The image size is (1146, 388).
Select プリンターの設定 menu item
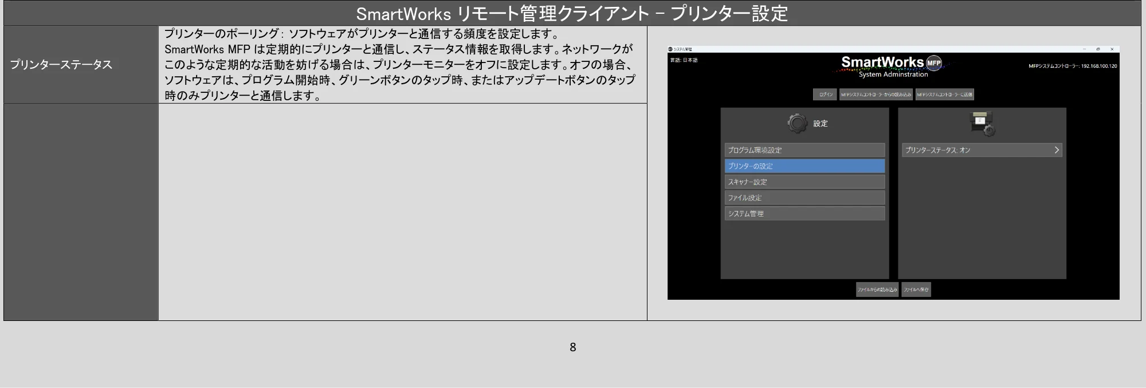coord(804,166)
